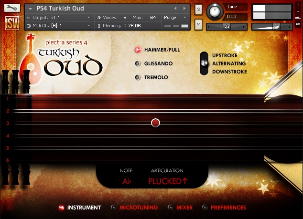Click the Voices count value 6
The height and width of the screenshot is (219, 303).
125,18
